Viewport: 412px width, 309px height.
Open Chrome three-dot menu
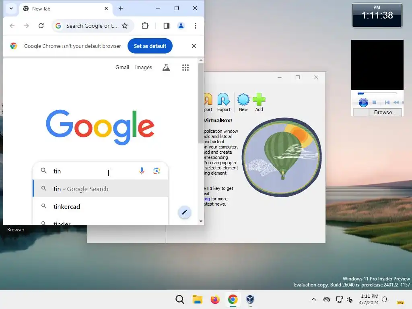click(196, 26)
